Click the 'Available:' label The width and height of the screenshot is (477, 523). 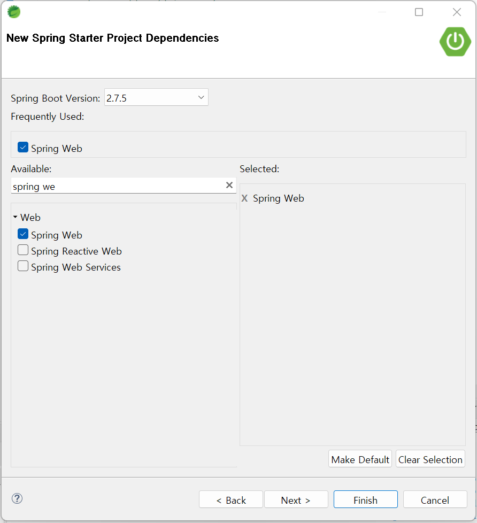click(31, 169)
